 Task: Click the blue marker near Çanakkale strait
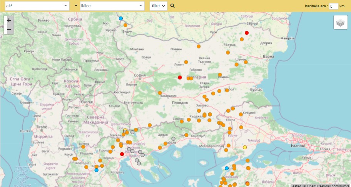click(x=227, y=168)
